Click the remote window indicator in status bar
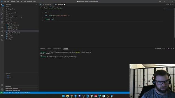Screen dimensions: 175x98 click(x=1, y=93)
